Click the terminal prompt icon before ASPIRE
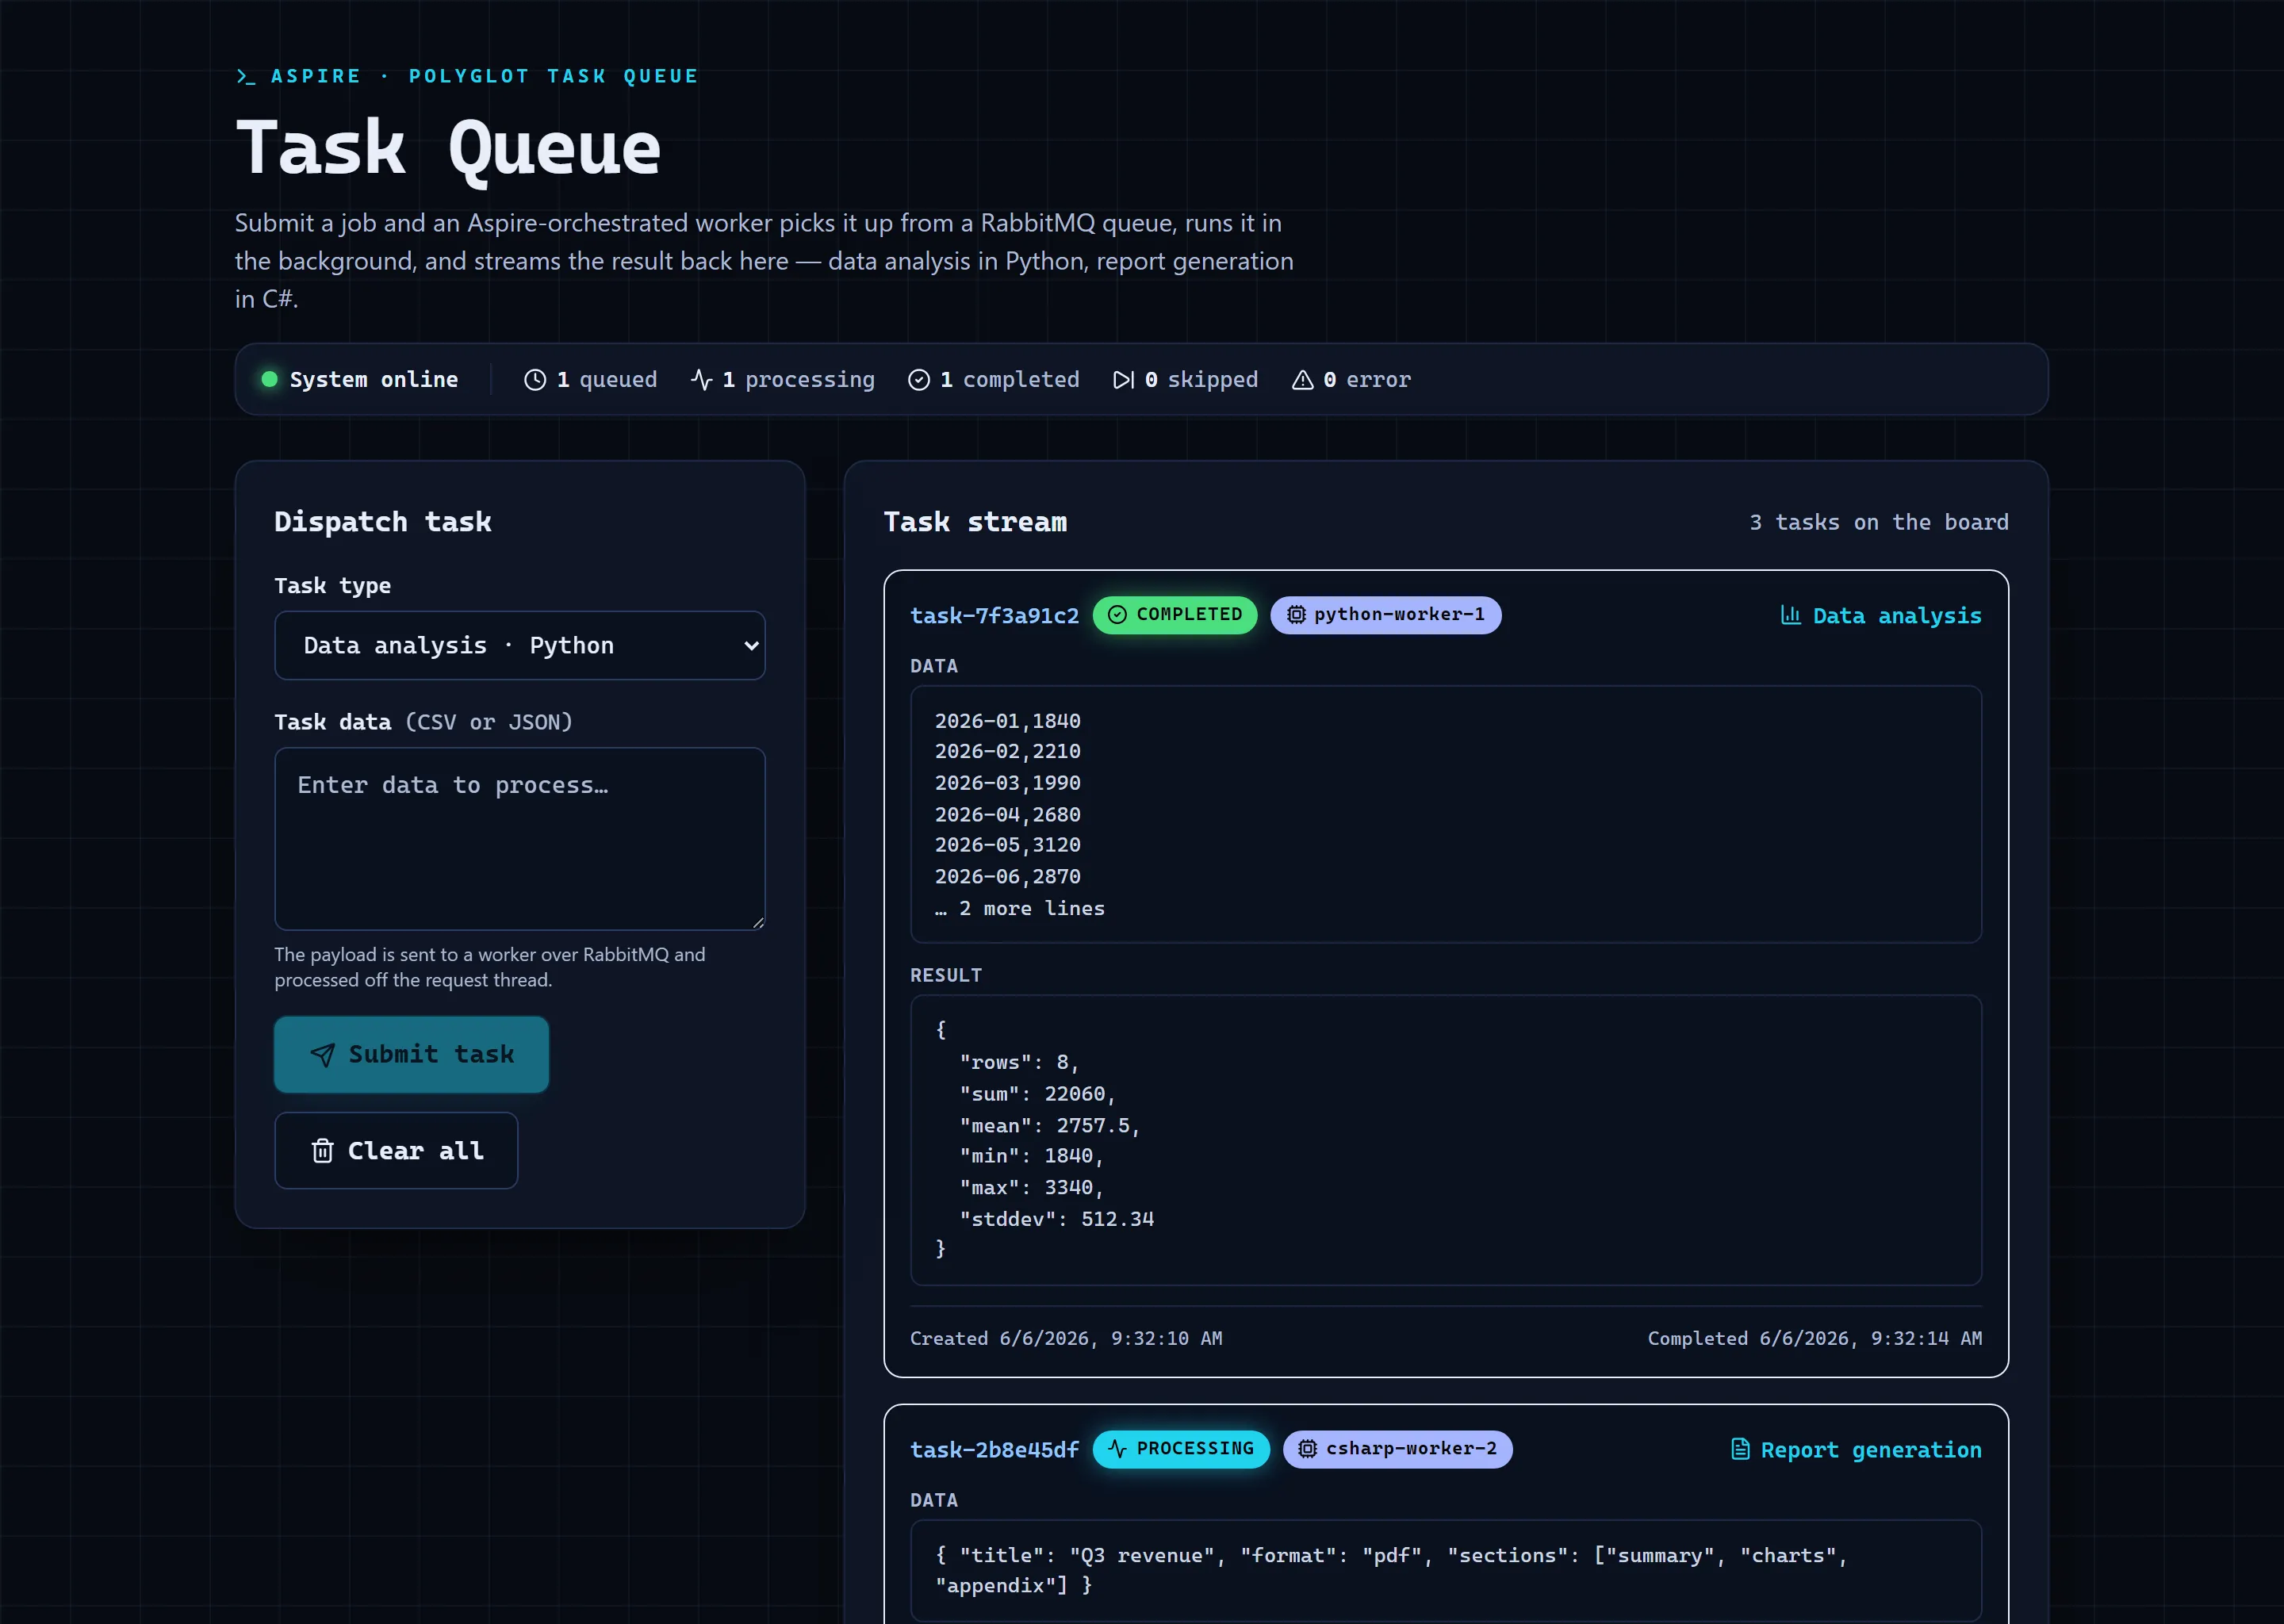 246,76
